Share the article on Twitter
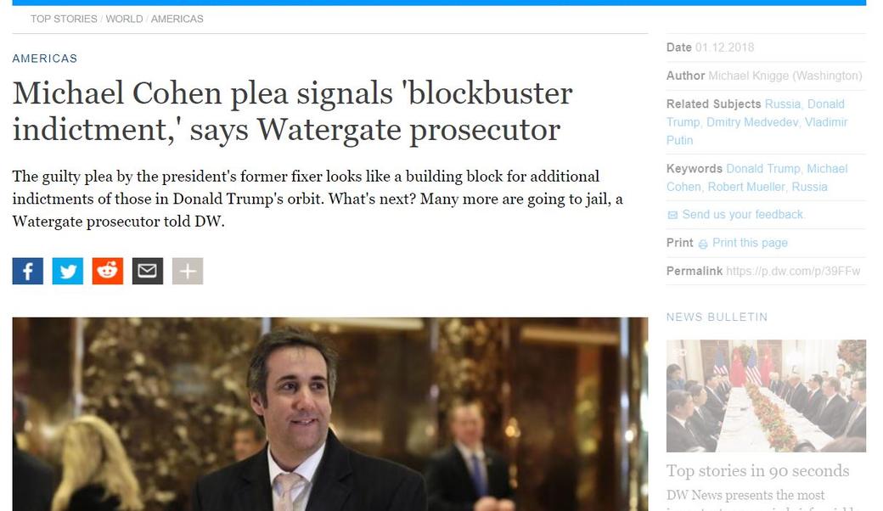The width and height of the screenshot is (883, 511). click(x=68, y=272)
